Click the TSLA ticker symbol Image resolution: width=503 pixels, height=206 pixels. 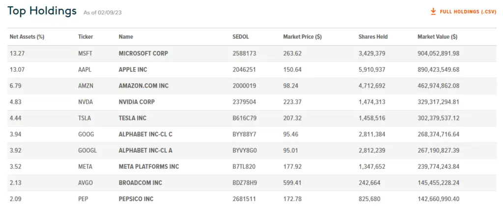point(84,118)
